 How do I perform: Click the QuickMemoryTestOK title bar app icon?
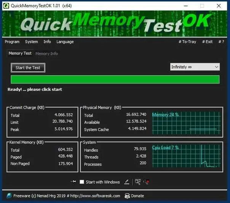pos(6,6)
